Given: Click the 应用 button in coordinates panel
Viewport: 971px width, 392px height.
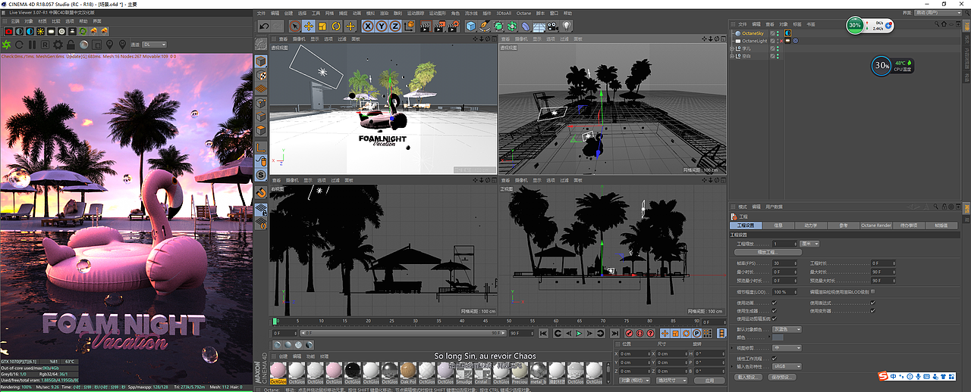Looking at the screenshot, I should tap(709, 380).
